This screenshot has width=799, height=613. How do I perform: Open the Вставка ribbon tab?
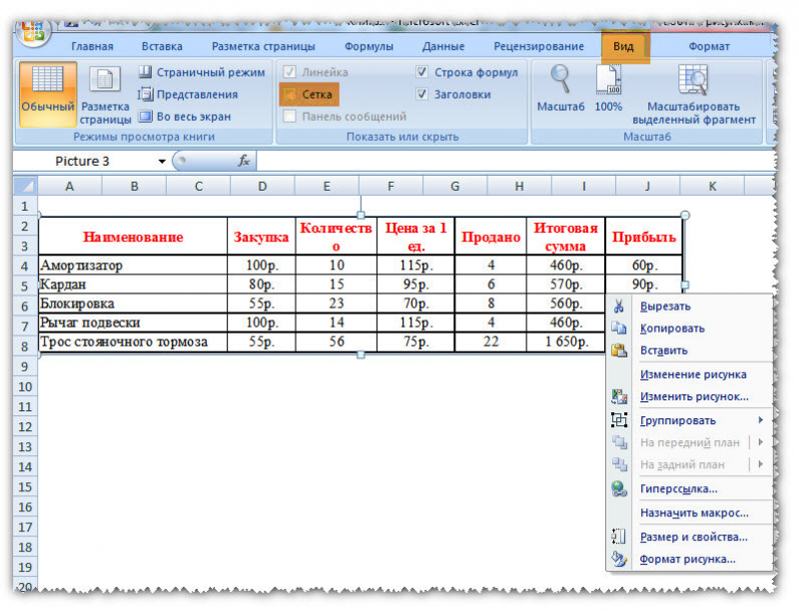[162, 46]
